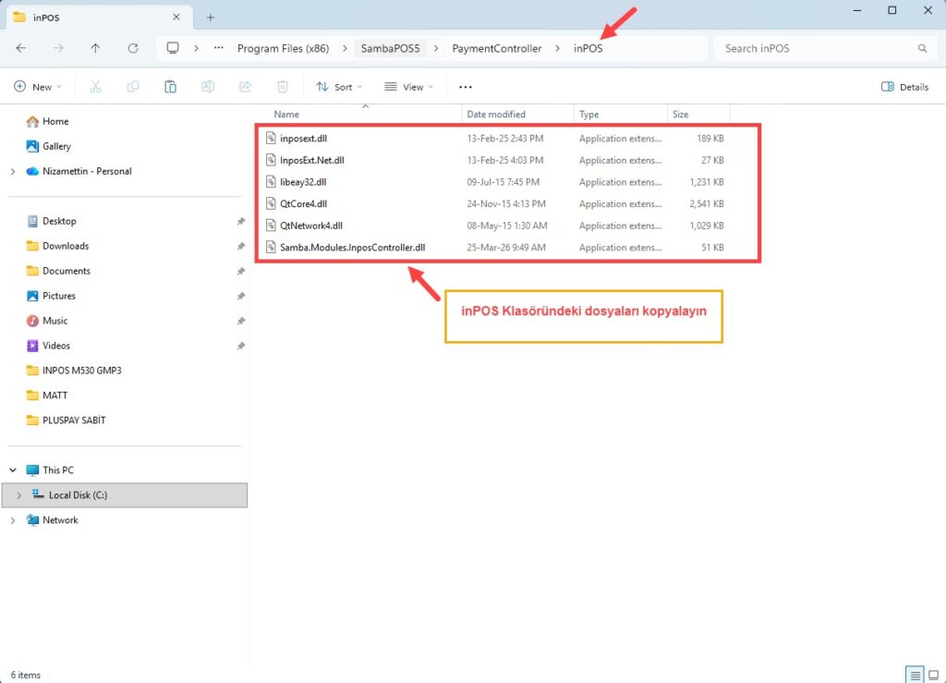Screen dimensions: 946x683
Task: Click the Copy icon in toolbar
Action: click(133, 87)
